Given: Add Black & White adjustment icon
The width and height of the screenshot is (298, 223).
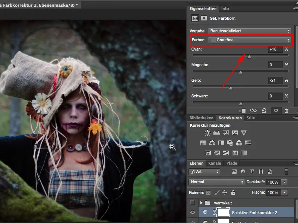Looking at the screenshot, I should coord(221,143).
